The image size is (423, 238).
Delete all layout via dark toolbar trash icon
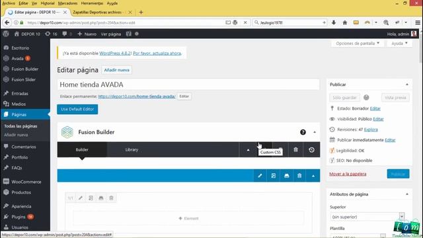point(295,150)
